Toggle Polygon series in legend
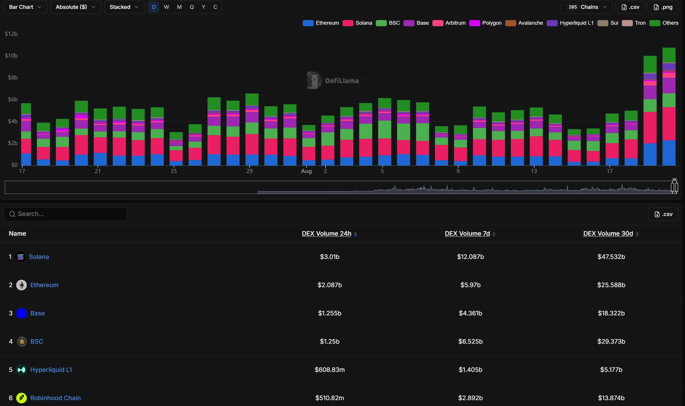This screenshot has height=406, width=685. click(x=485, y=23)
